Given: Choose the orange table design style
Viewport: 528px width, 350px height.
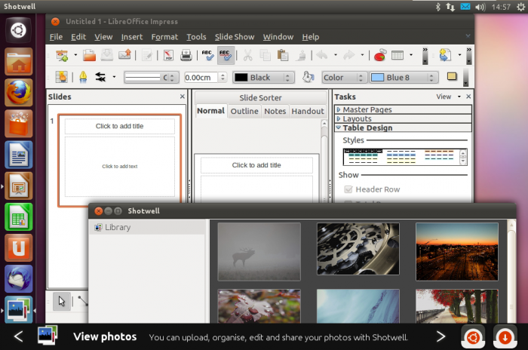Looking at the screenshot, I should (x=439, y=157).
